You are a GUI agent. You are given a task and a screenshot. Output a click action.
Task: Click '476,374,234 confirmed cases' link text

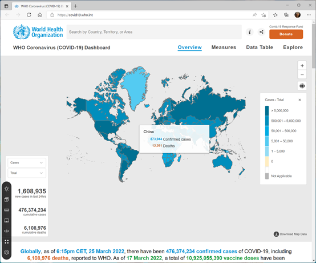(x=201, y=252)
